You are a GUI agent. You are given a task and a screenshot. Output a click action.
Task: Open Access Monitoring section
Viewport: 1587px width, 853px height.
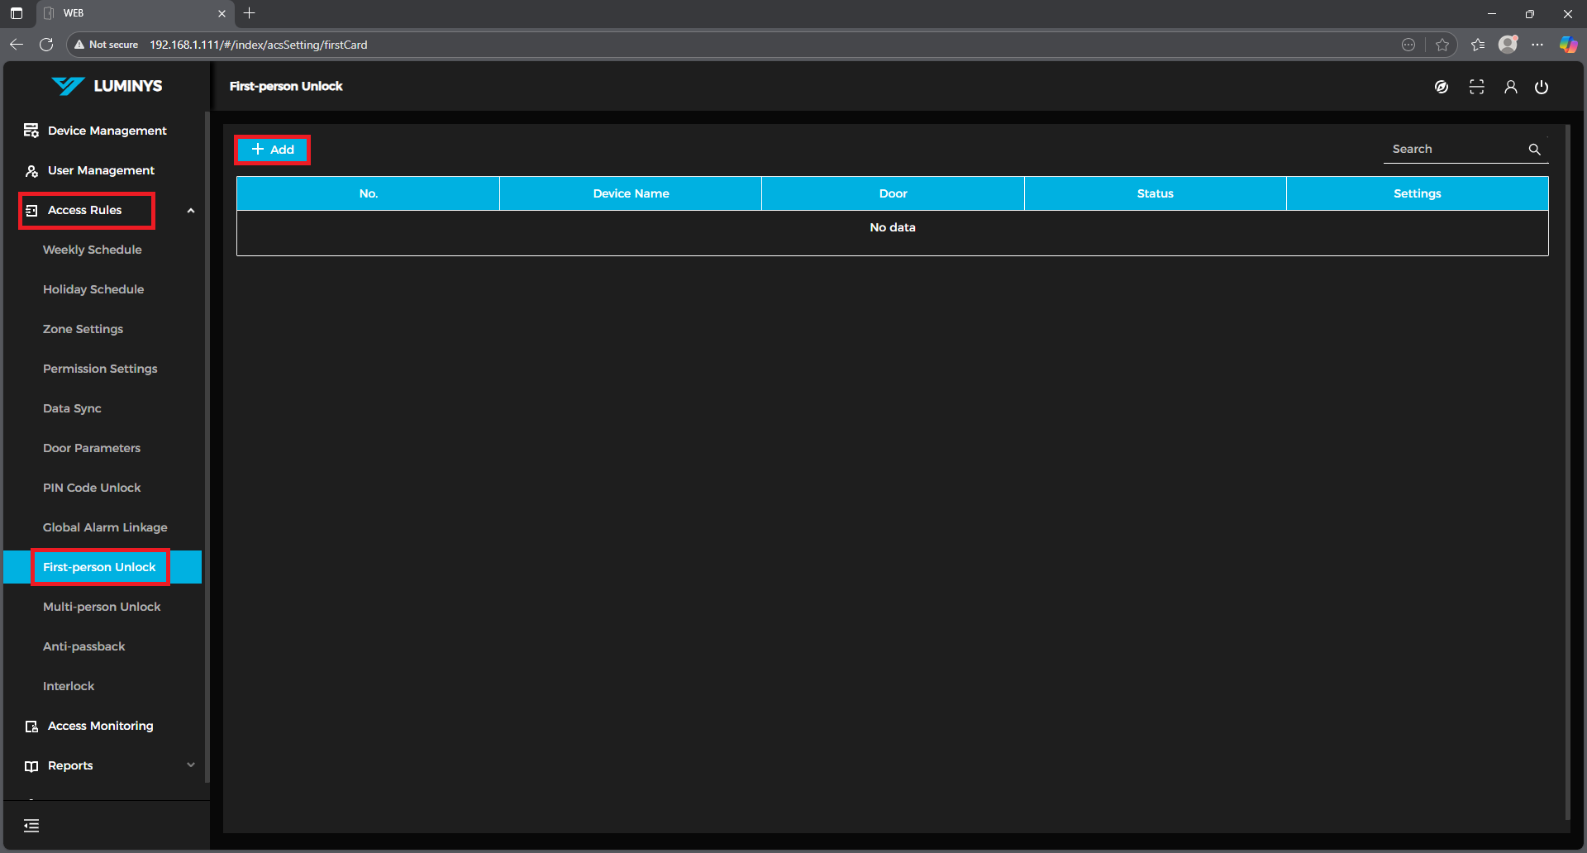(100, 726)
